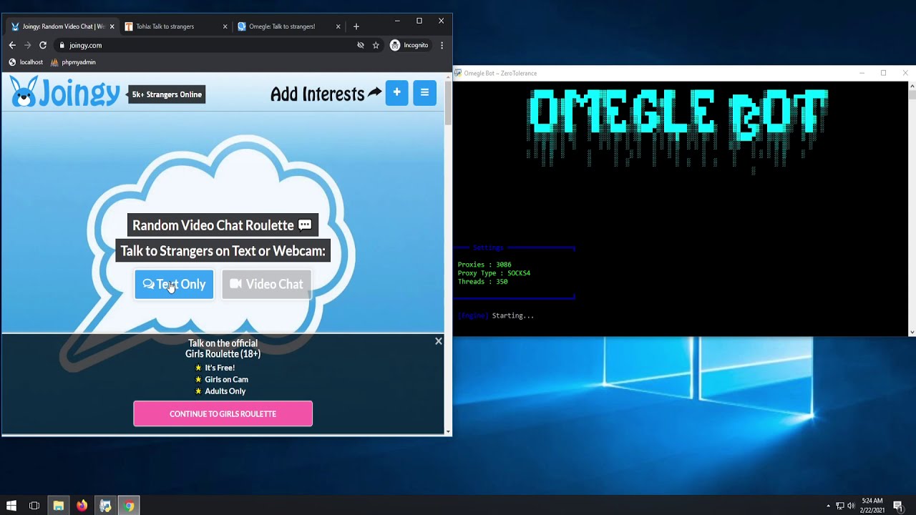Click the Joingy logo
The image size is (916, 515).
[x=65, y=93]
